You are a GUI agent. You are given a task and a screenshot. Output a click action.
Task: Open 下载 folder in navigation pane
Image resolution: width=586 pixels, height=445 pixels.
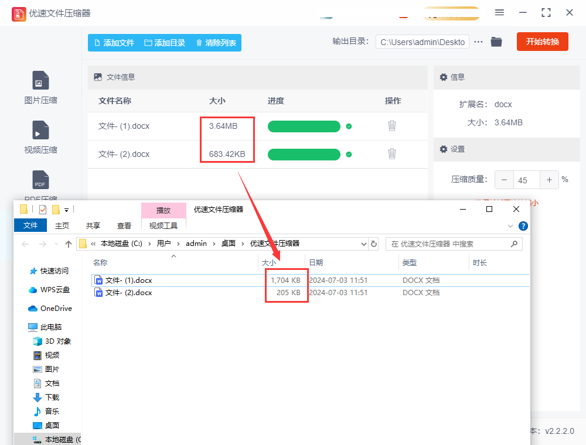coord(46,397)
